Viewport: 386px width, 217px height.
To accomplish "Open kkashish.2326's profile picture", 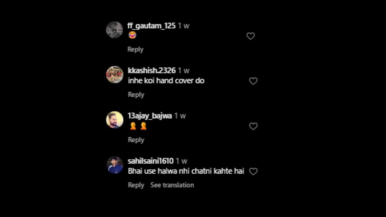I will (115, 75).
